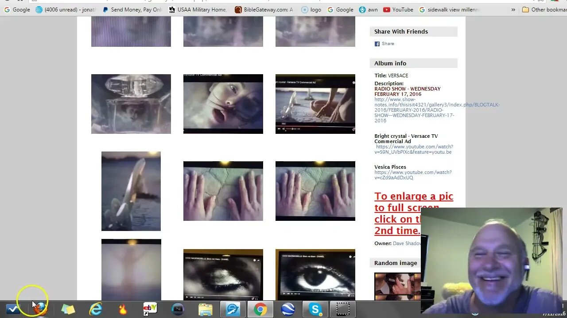567x318 pixels.
Task: Open the kneeling figure on beach thumbnail
Action: tap(315, 104)
